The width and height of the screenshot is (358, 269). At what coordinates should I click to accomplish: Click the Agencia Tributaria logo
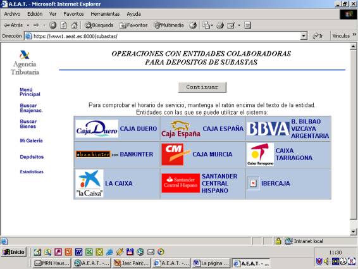[25, 63]
